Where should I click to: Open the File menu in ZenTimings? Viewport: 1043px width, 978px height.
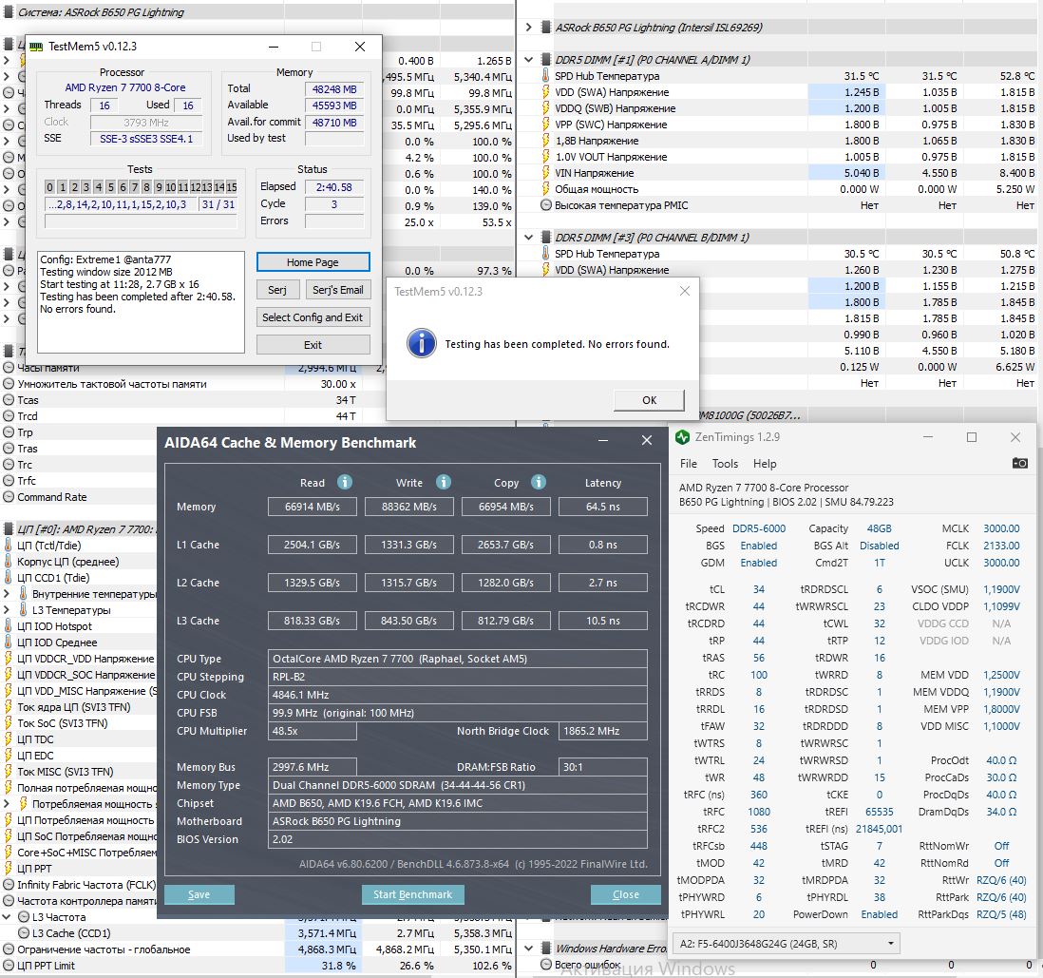point(689,464)
